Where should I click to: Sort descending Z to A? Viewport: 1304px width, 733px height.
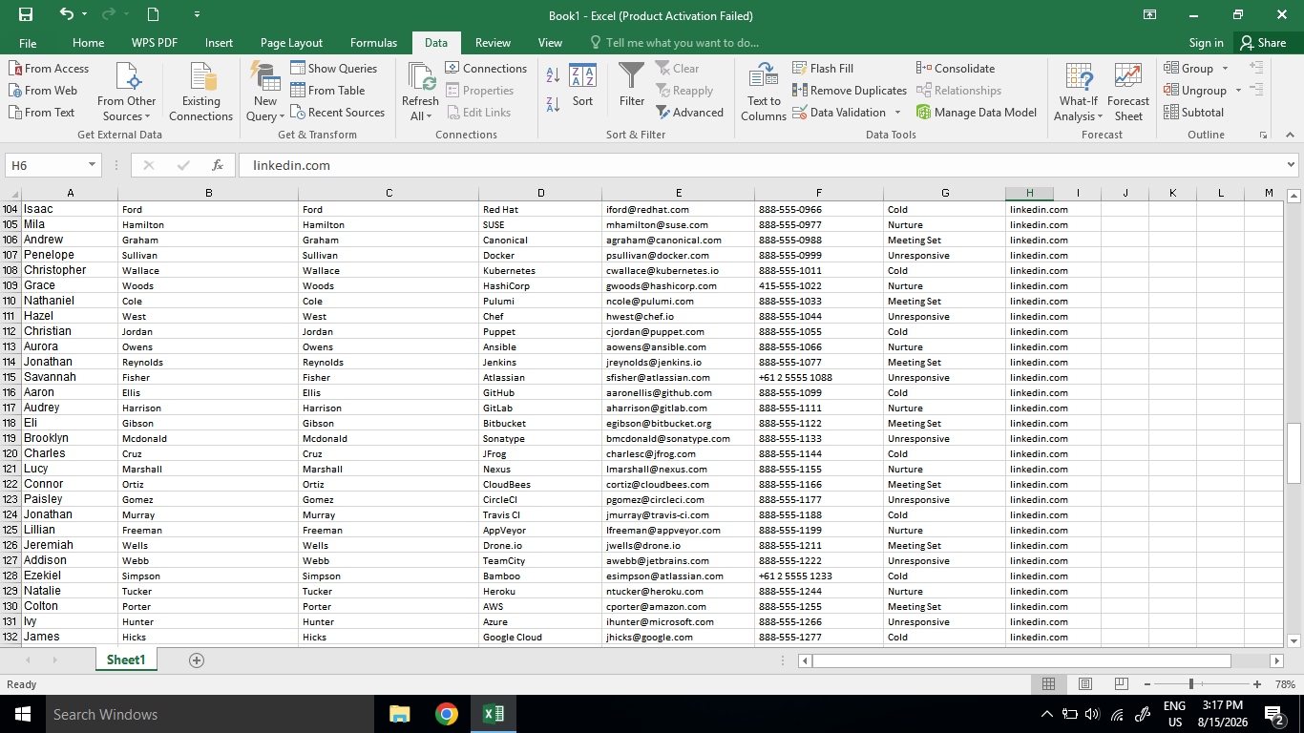point(553,104)
